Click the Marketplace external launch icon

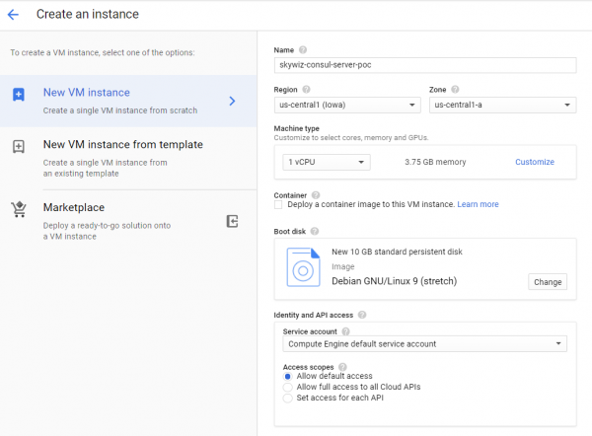[x=232, y=221]
